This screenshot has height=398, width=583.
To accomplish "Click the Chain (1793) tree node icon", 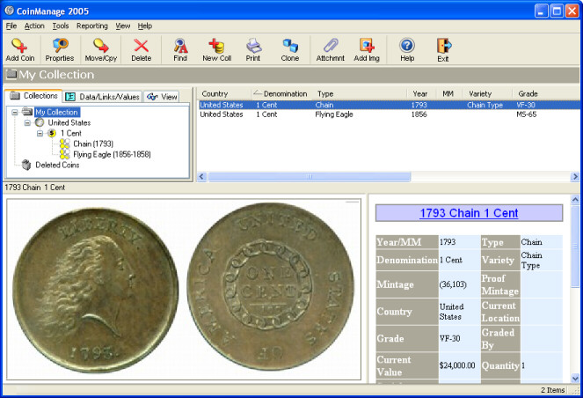I will coord(65,144).
